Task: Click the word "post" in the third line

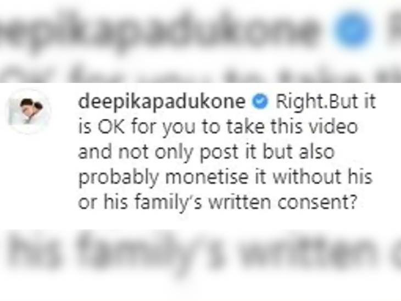Action: [219, 152]
